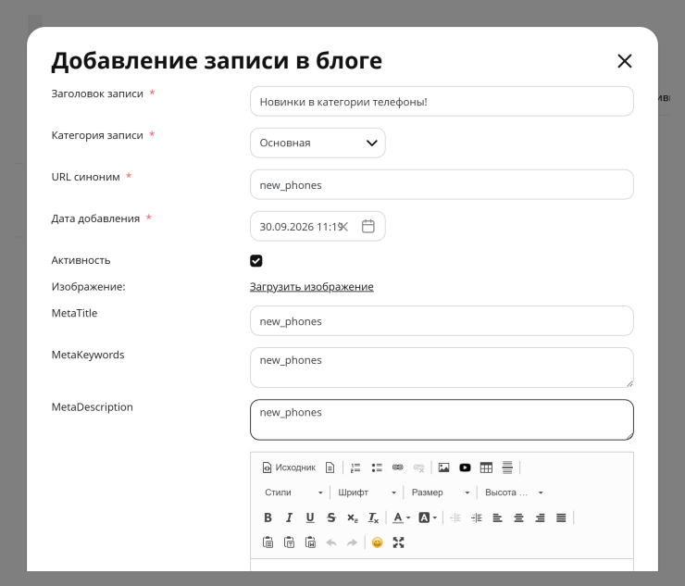Open the Категория записи dropdown showing Основная

(x=318, y=143)
